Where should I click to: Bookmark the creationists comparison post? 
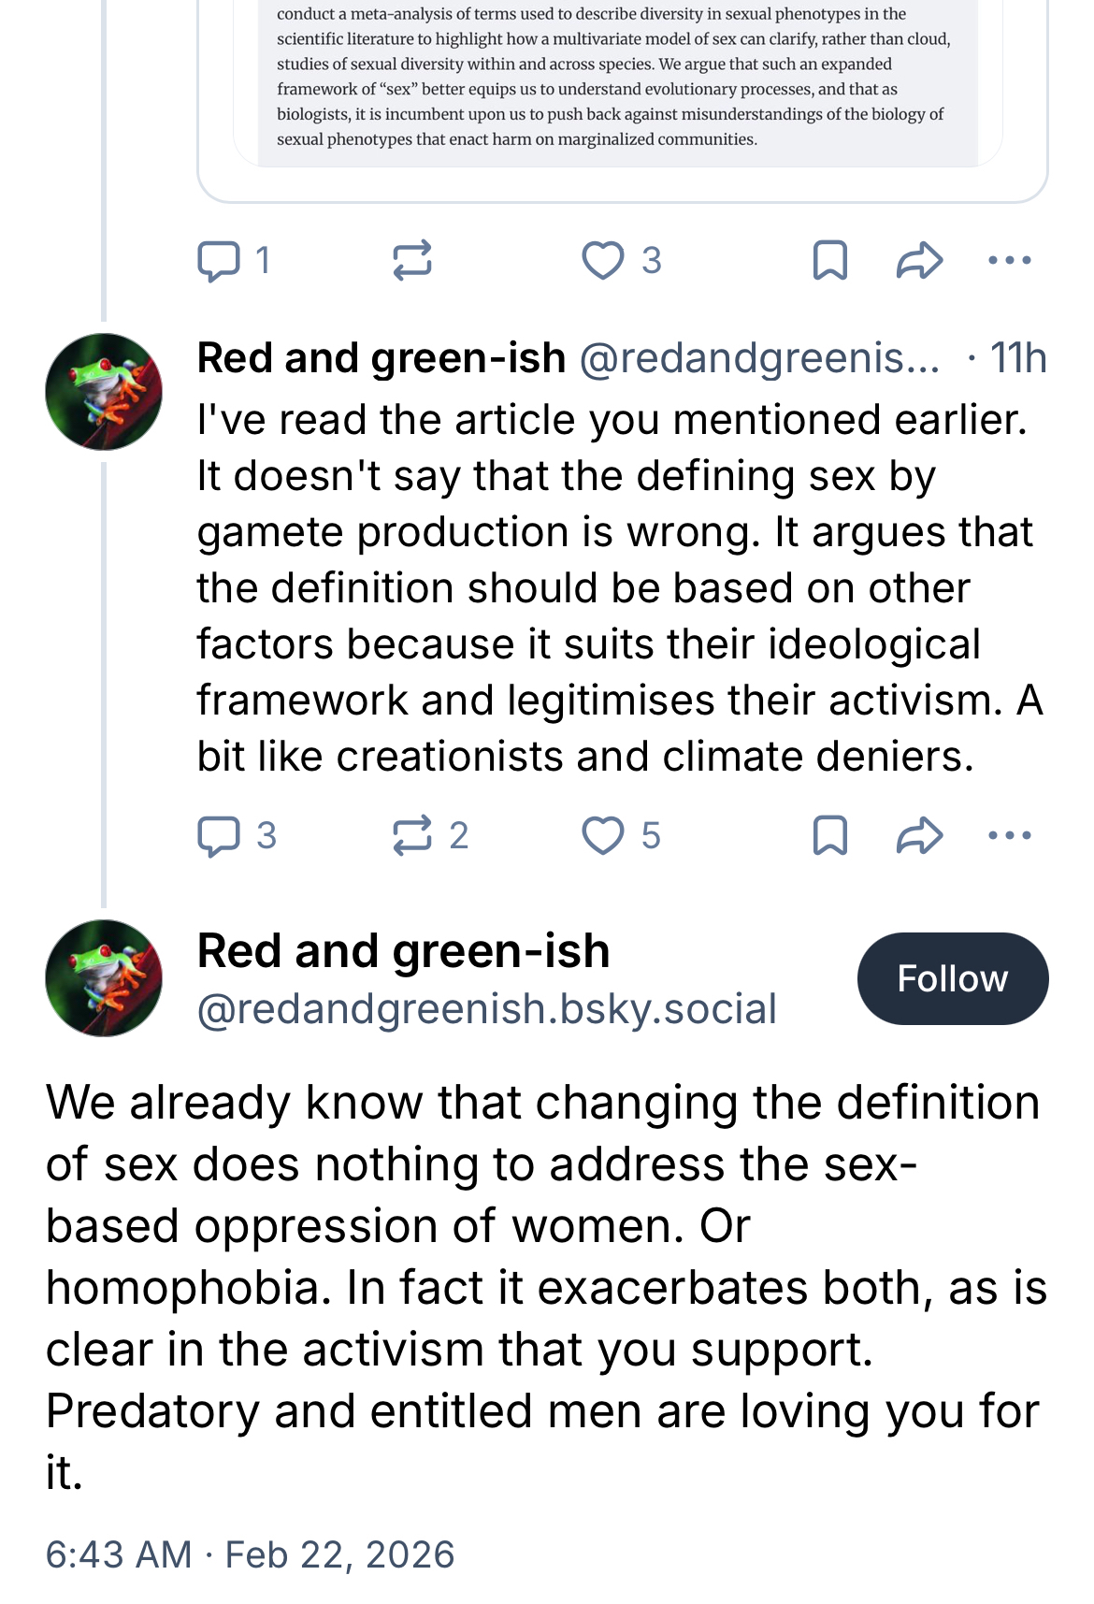coord(829,836)
